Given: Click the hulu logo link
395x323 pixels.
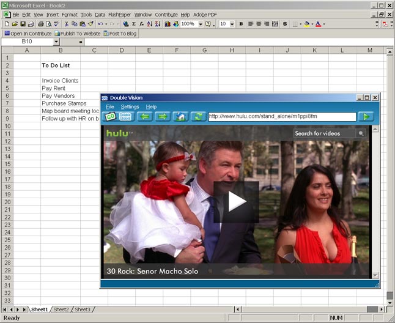Looking at the screenshot, I should [x=119, y=133].
